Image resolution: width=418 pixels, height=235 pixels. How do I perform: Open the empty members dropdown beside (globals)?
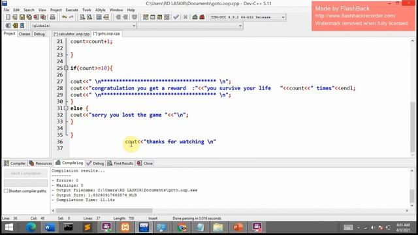click(x=190, y=26)
